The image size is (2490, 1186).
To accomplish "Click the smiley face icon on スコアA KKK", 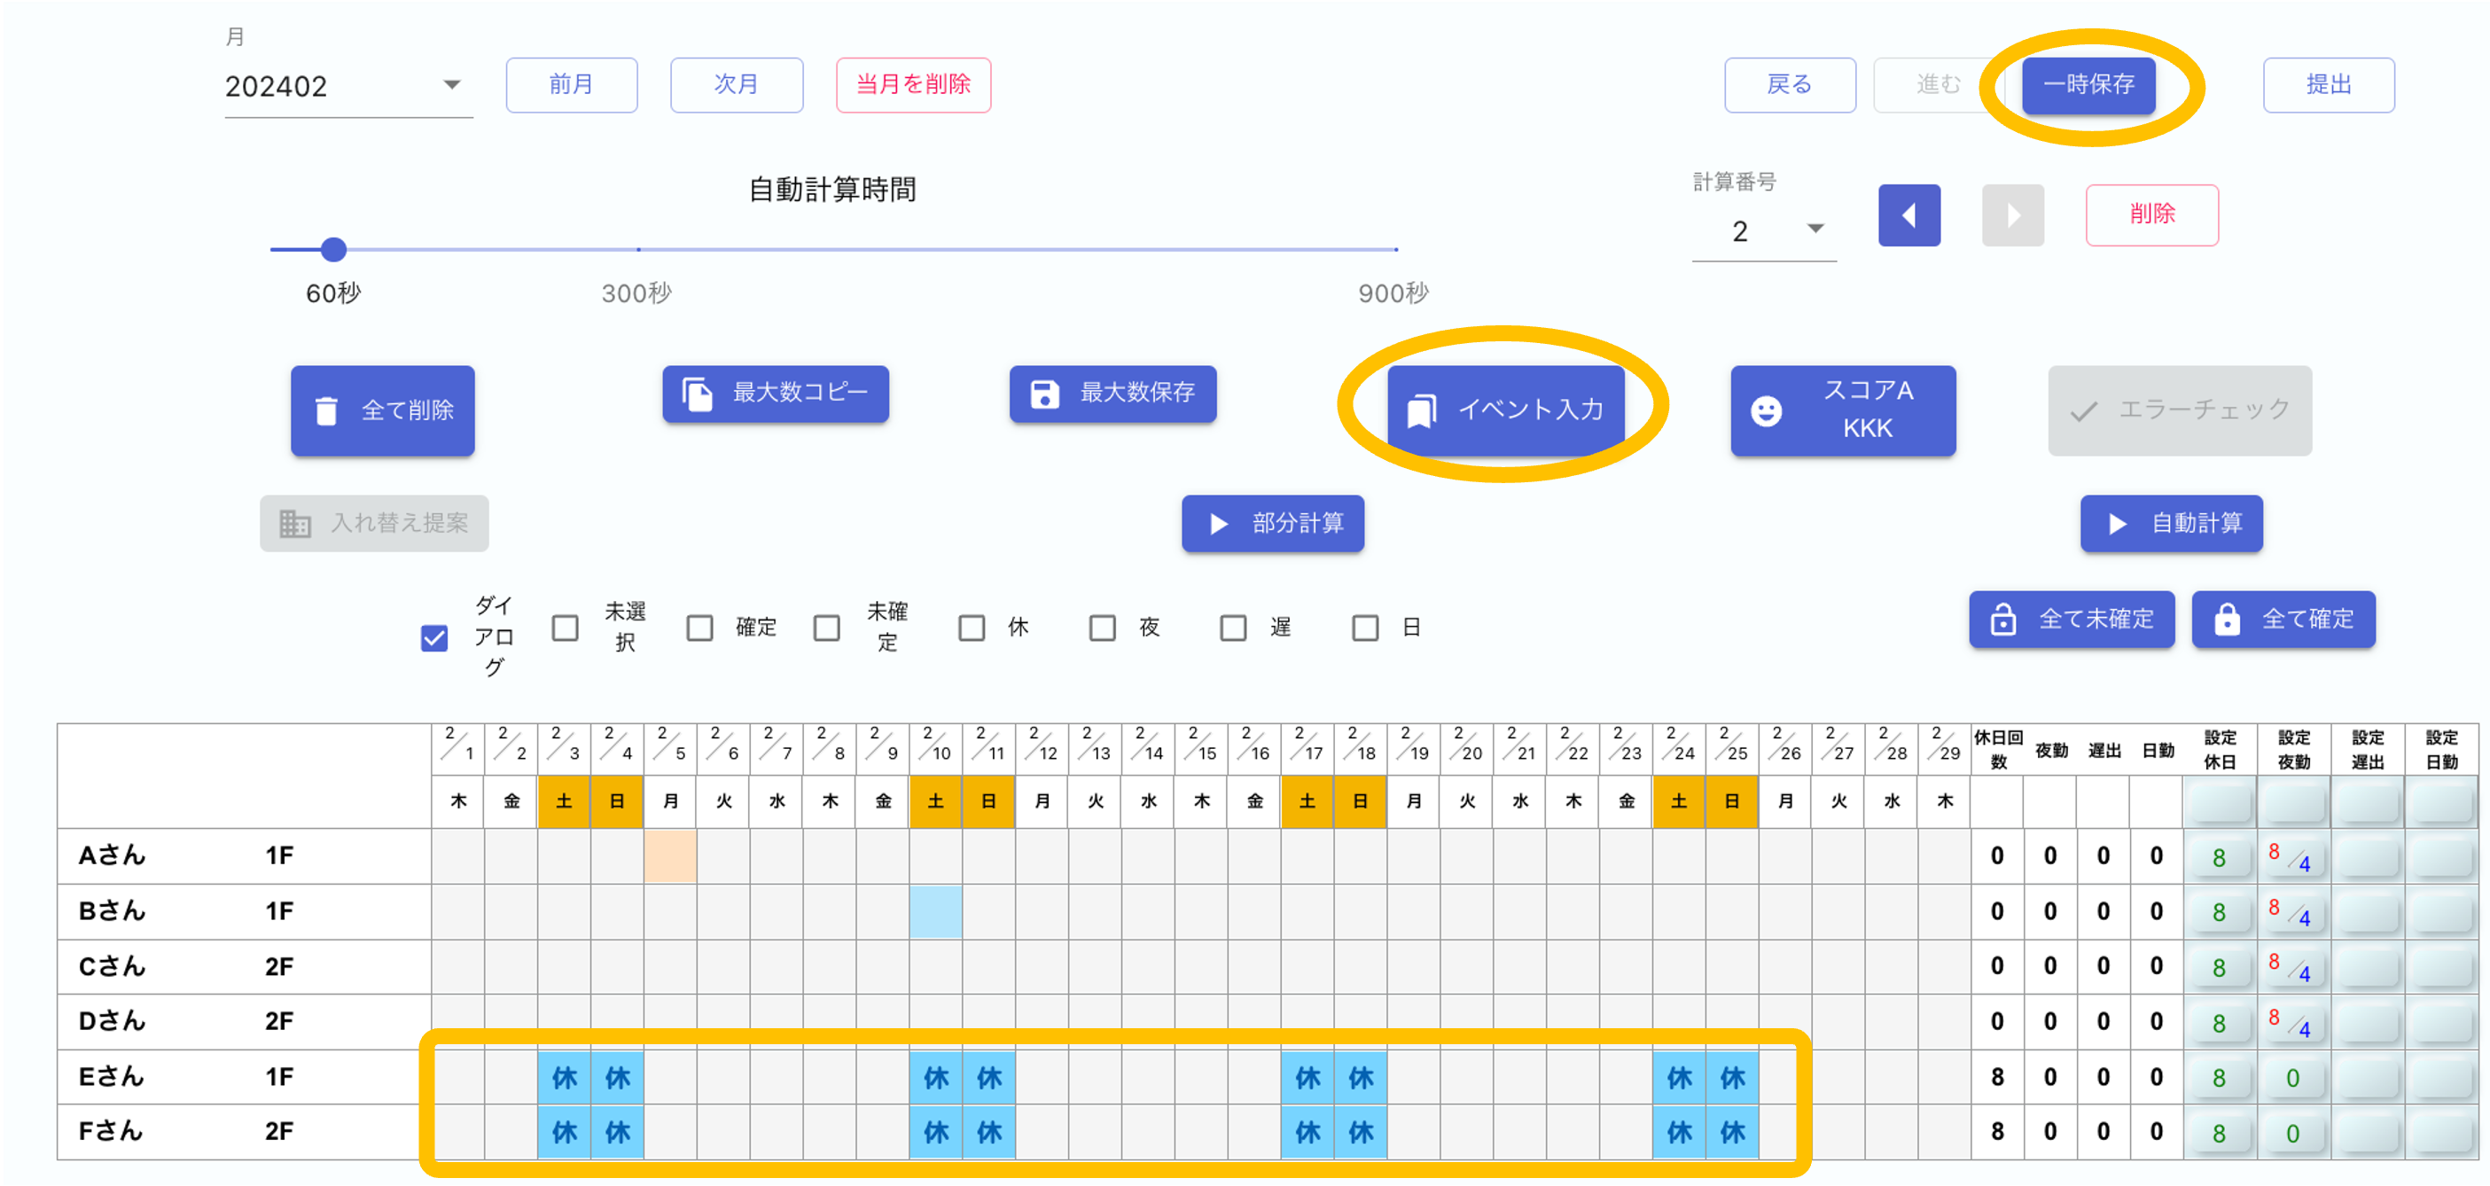I will coord(1766,410).
